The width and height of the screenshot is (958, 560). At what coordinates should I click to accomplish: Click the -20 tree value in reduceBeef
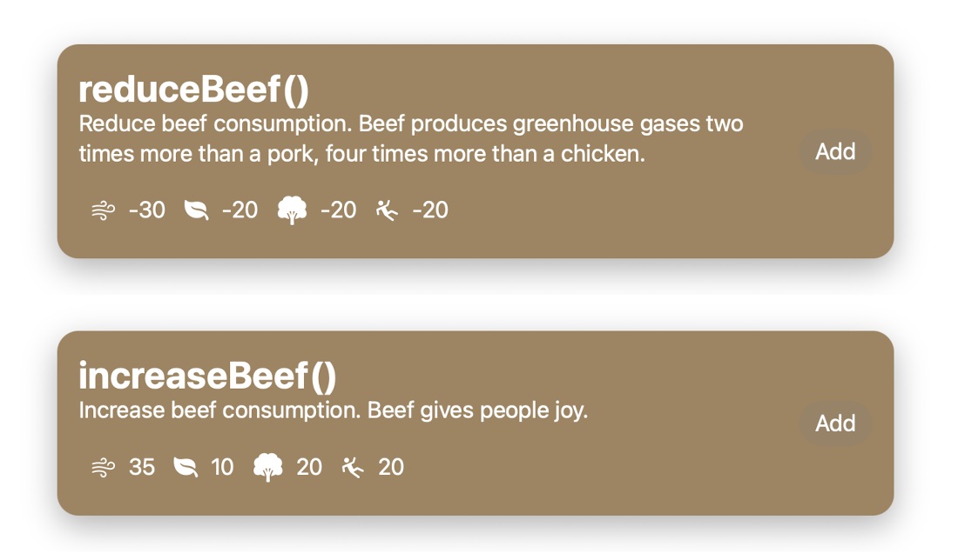tap(338, 210)
